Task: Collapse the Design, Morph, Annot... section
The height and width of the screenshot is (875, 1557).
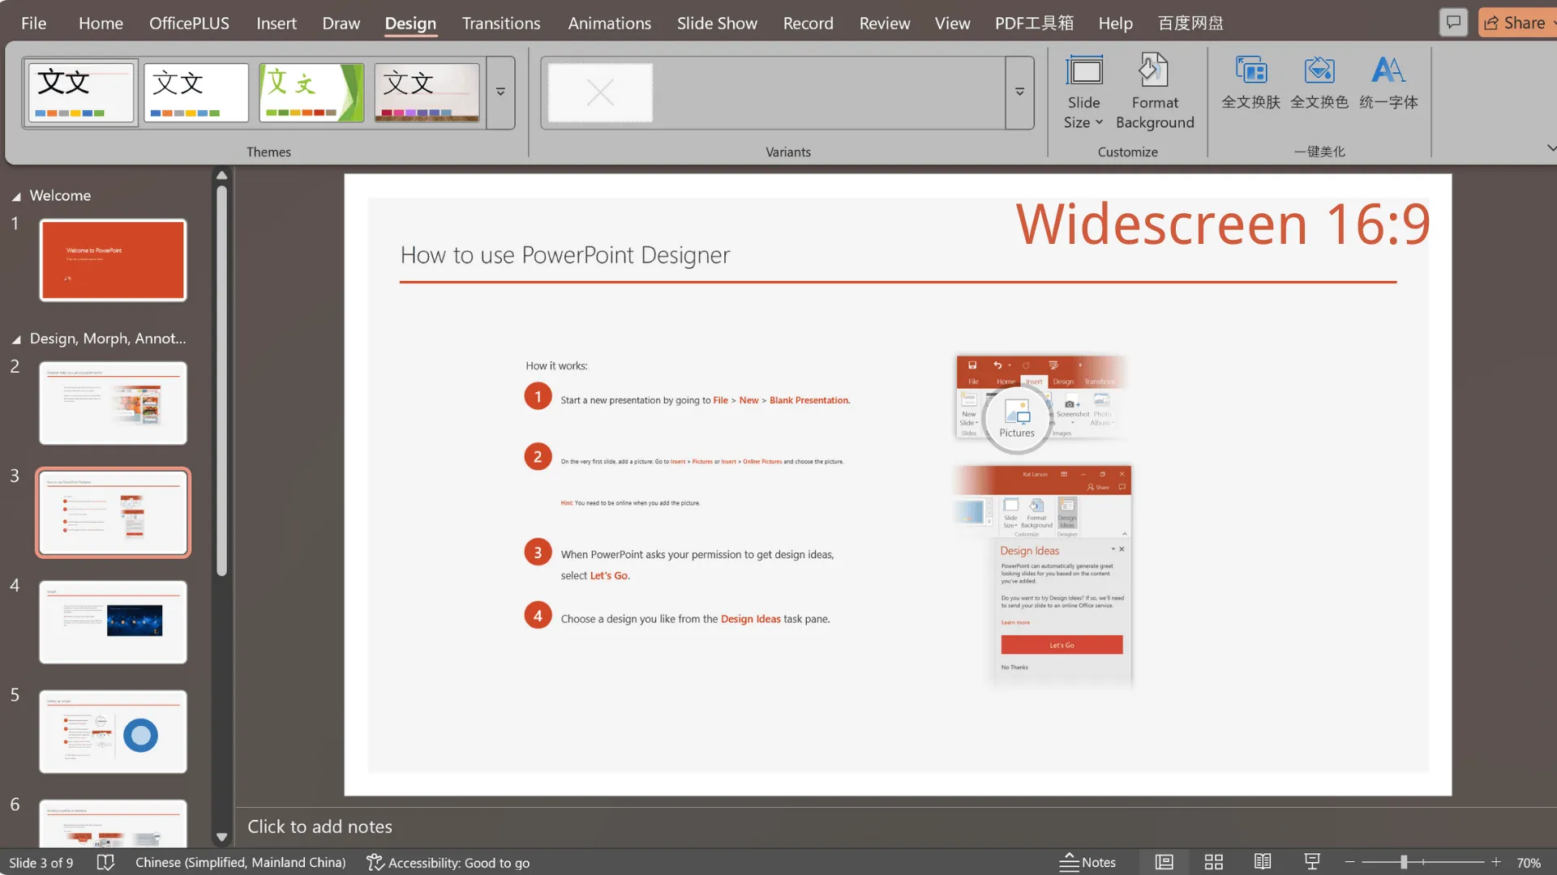Action: pos(16,339)
